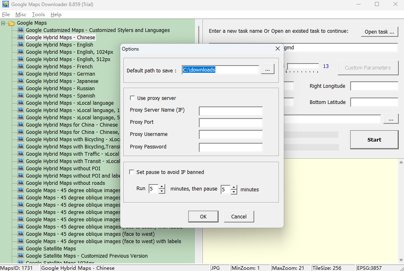Enable Set pause to avoid IP banned
The height and width of the screenshot is (271, 404).
pyautogui.click(x=132, y=171)
